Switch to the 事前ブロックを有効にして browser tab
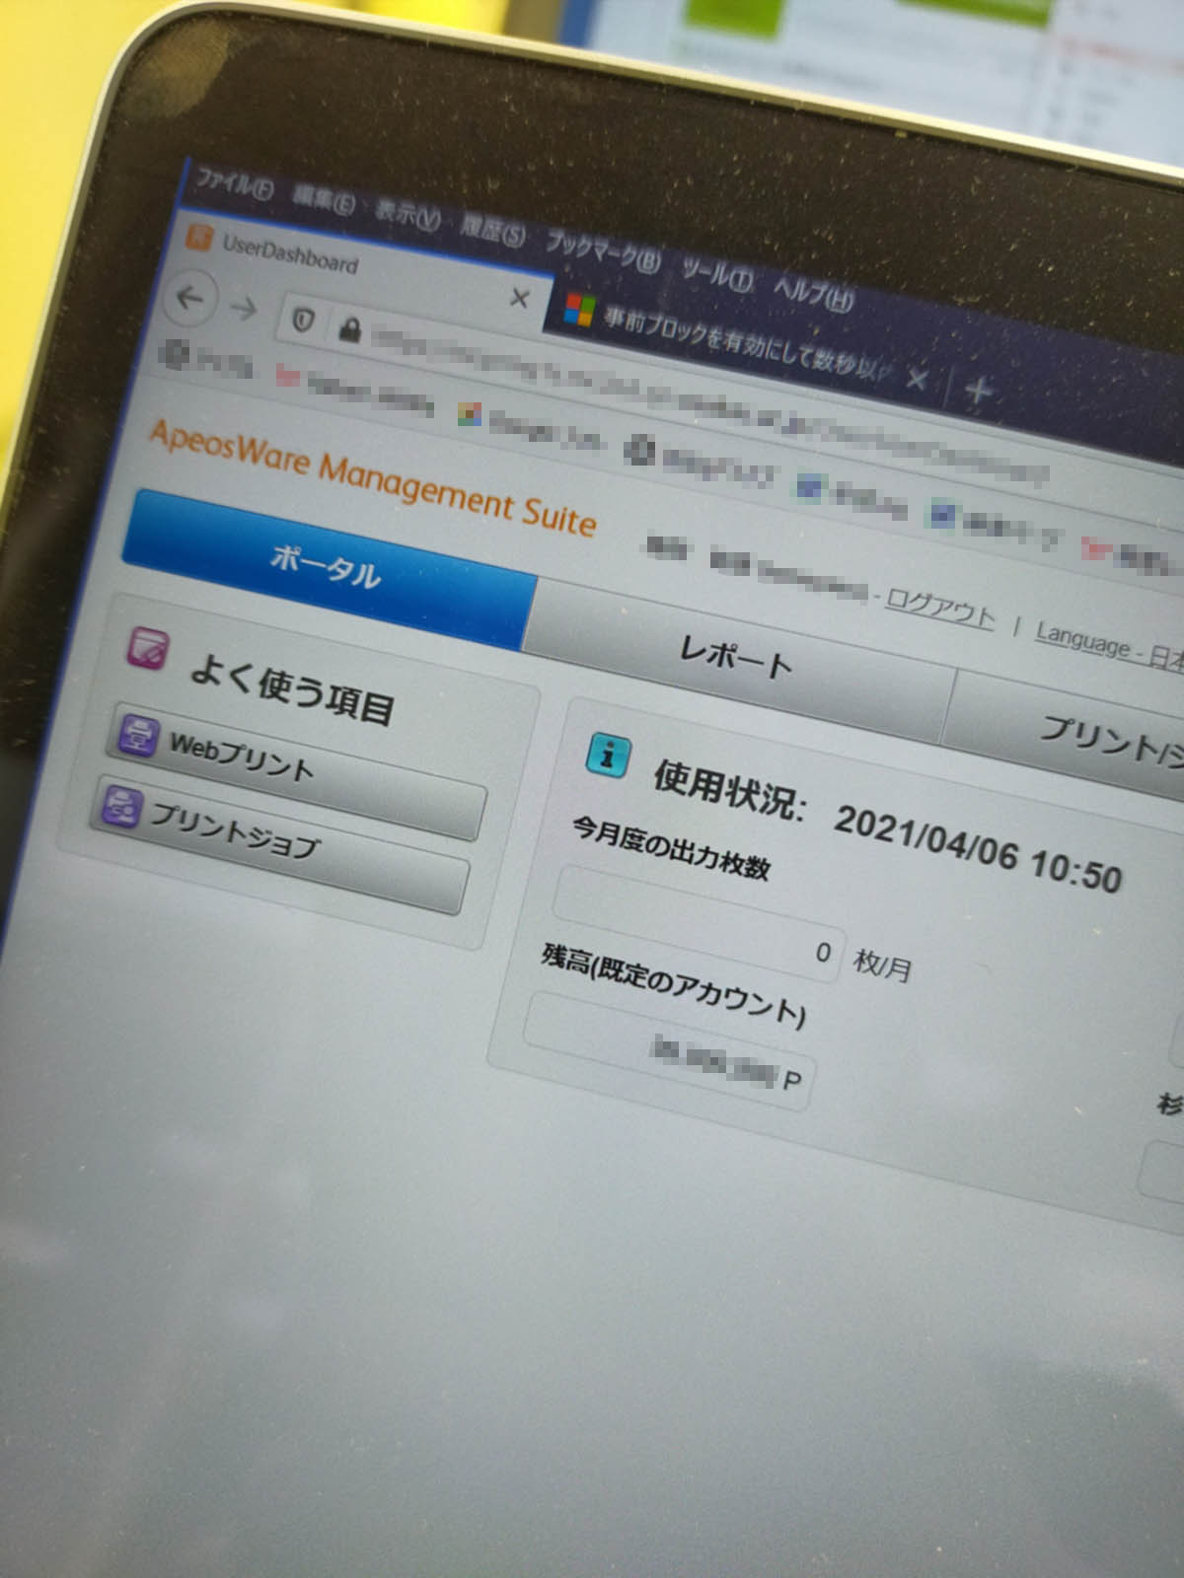 pyautogui.click(x=750, y=347)
